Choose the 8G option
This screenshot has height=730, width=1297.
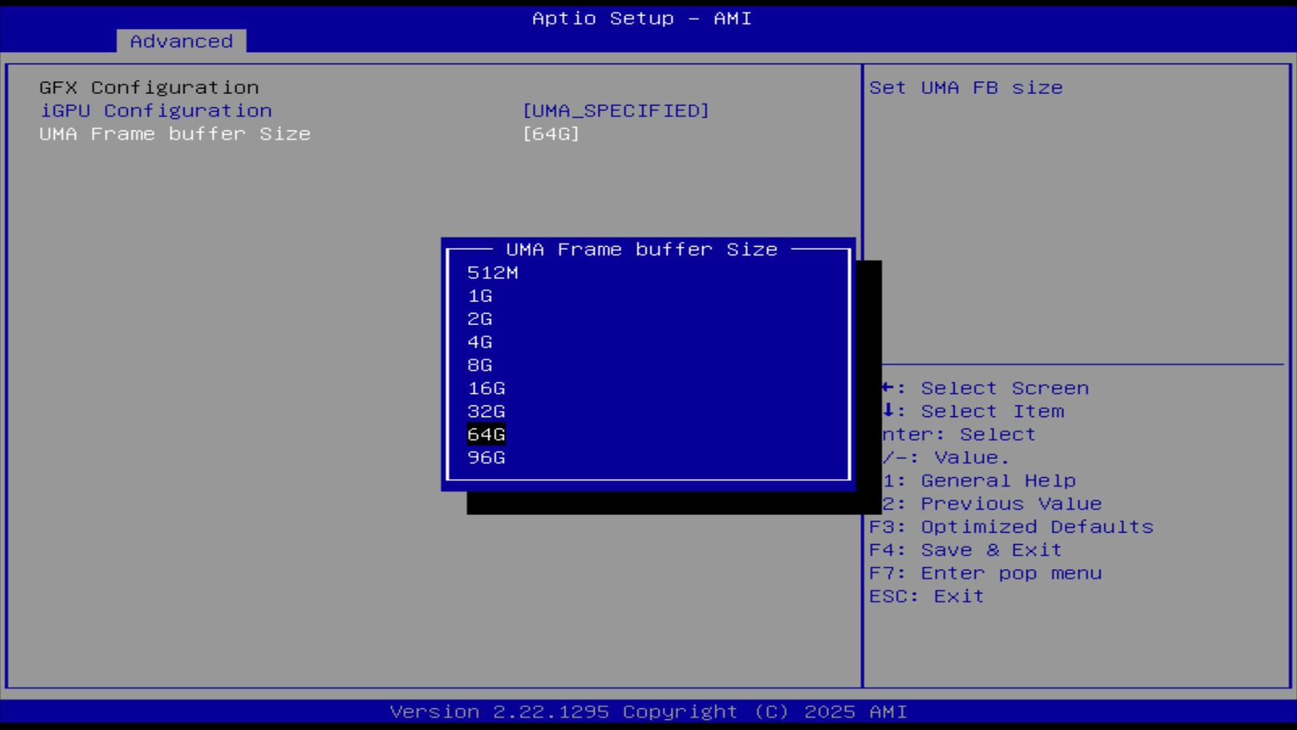click(x=480, y=365)
